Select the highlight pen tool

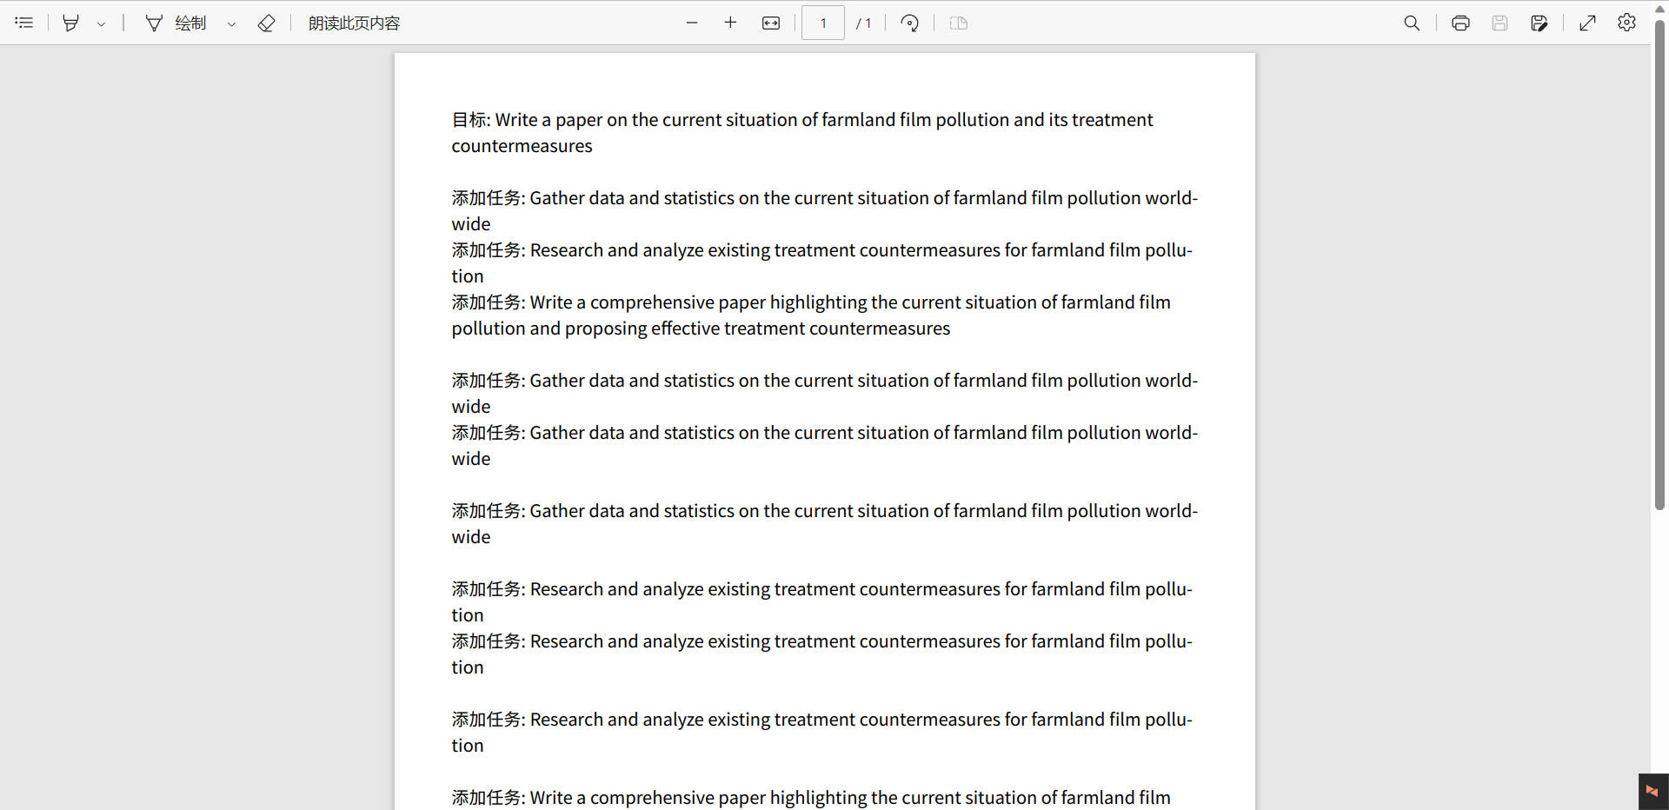(x=71, y=23)
